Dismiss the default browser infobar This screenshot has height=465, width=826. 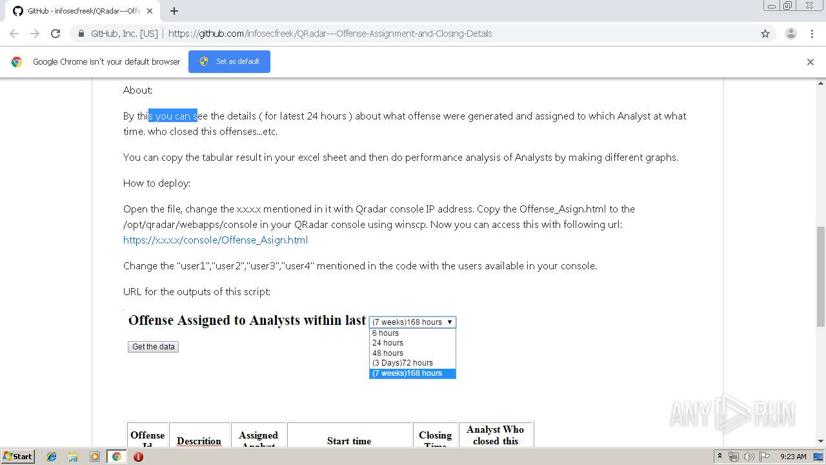tap(811, 62)
